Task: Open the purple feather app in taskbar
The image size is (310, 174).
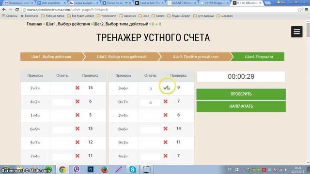Action: 119,170
